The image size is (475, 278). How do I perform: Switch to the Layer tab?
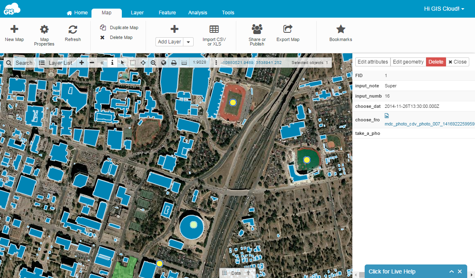coord(137,13)
